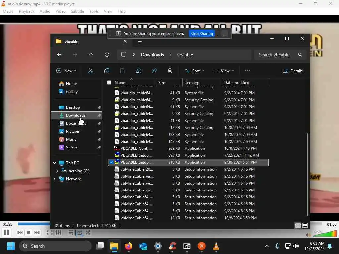The width and height of the screenshot is (339, 254).
Task: Expand the nothing (C:) drive node
Action: pos(57,171)
